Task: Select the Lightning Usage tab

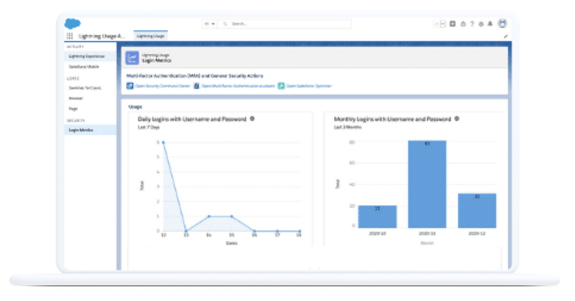Action: (150, 36)
